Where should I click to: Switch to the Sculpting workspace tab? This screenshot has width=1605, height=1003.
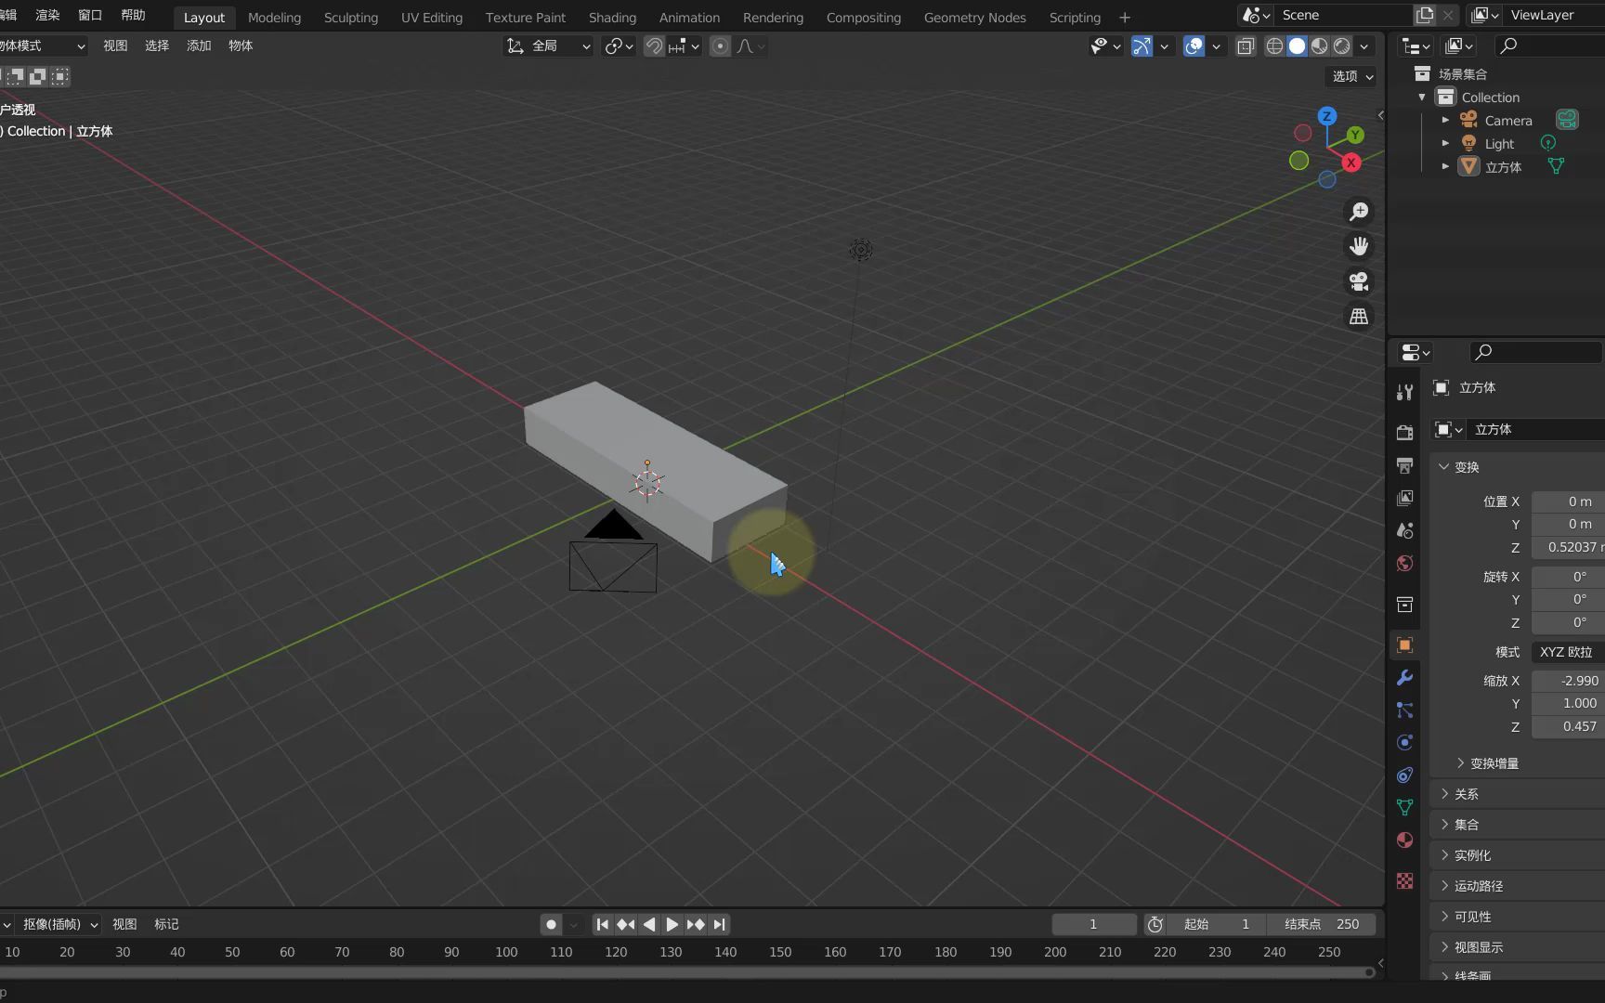[350, 18]
